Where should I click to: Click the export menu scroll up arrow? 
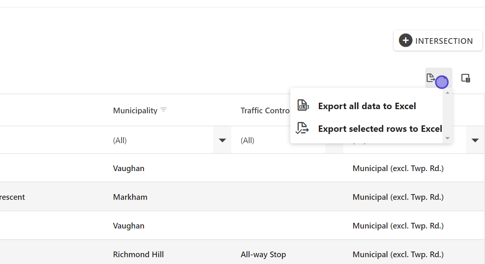(448, 93)
